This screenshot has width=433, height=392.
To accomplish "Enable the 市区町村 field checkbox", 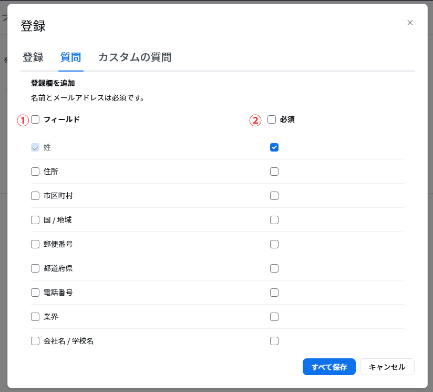I will coord(35,196).
